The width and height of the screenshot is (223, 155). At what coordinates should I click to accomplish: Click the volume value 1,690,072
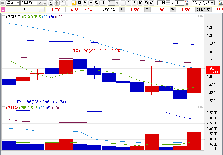coord(109,10)
